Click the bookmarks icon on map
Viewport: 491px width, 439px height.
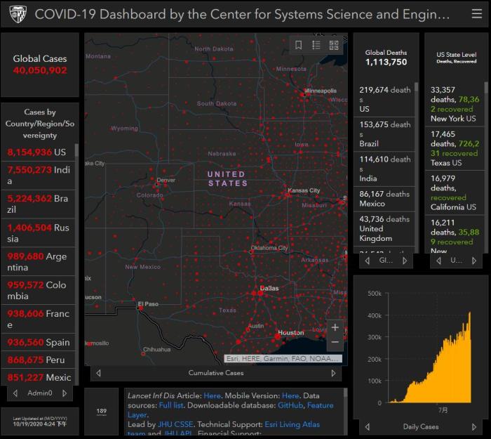(x=299, y=45)
